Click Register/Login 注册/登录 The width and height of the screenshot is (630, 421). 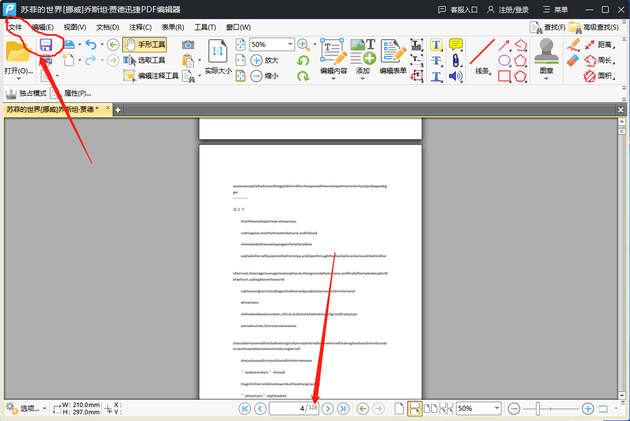click(508, 10)
